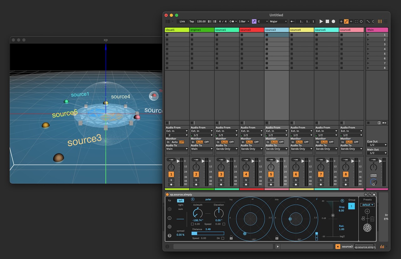Click the geodesic sphere preset icon
Image resolution: width=401 pixels, height=259 pixels.
[367, 228]
